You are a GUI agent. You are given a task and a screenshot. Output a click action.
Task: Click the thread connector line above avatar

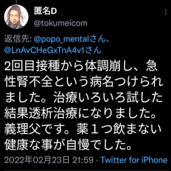tap(17, 2)
